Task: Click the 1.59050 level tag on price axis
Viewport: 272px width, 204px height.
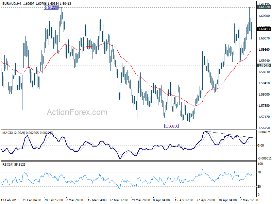Action: click(x=264, y=65)
